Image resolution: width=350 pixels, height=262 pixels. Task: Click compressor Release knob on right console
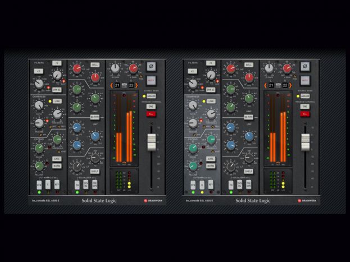[193, 123]
